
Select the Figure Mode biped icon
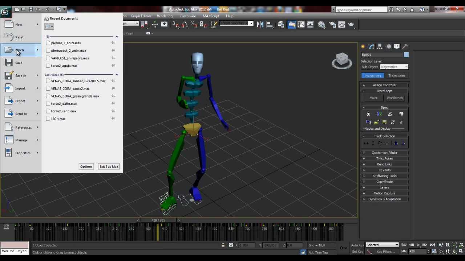368,114
